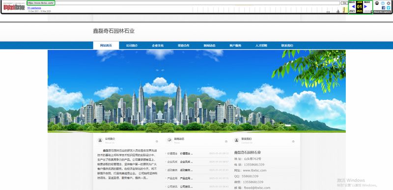
Task: Click the address 山头管762号
Action: pyautogui.click(x=253, y=159)
